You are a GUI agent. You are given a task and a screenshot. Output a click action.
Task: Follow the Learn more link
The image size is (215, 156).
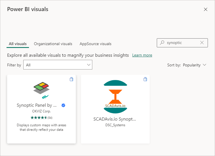click(142, 55)
